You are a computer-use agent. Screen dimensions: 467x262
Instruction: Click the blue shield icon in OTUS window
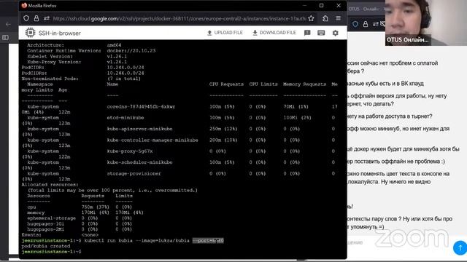click(355, 24)
